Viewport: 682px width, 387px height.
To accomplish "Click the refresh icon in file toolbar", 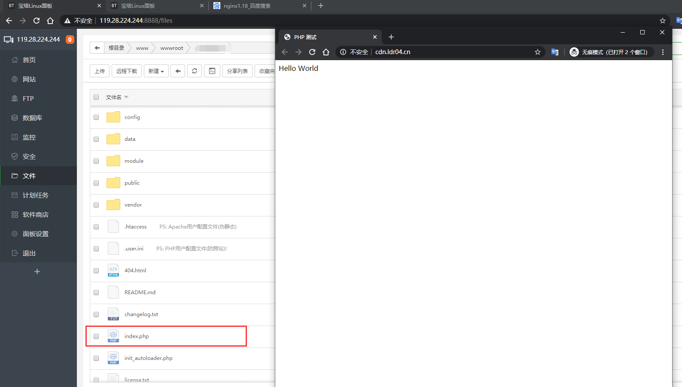I will pos(195,71).
